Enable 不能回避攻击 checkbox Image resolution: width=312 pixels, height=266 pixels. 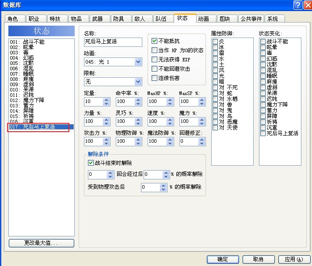154,69
